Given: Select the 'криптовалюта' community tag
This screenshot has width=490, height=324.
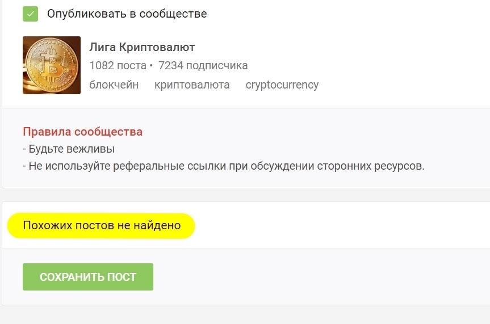Looking at the screenshot, I should point(192,85).
